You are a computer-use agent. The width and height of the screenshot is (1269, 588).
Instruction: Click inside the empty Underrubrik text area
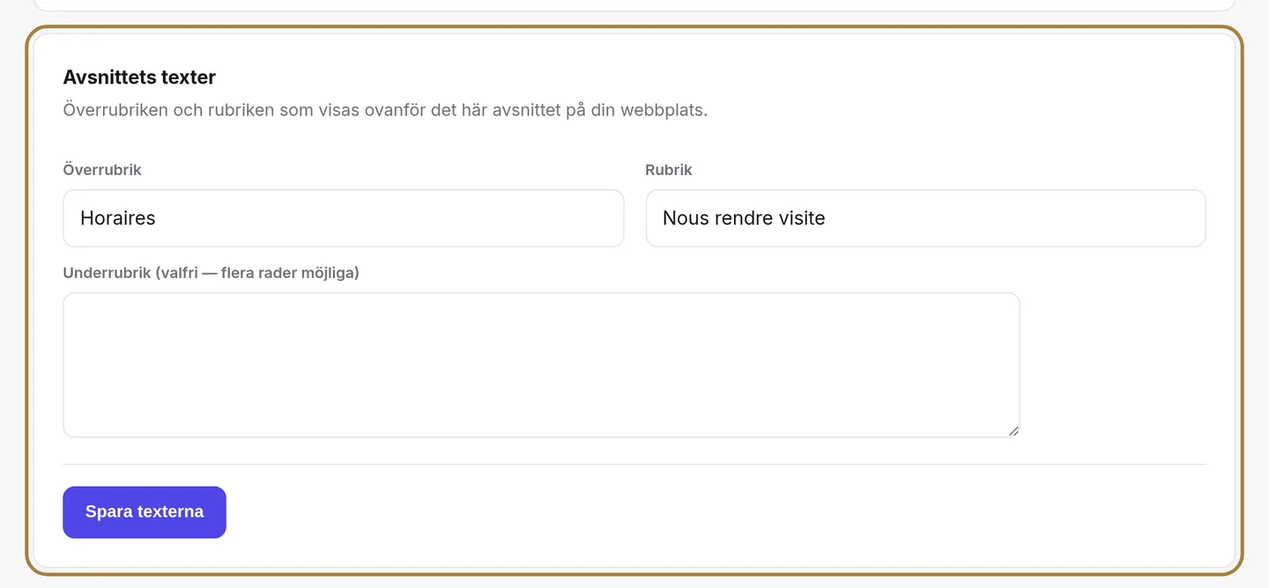[x=541, y=364]
